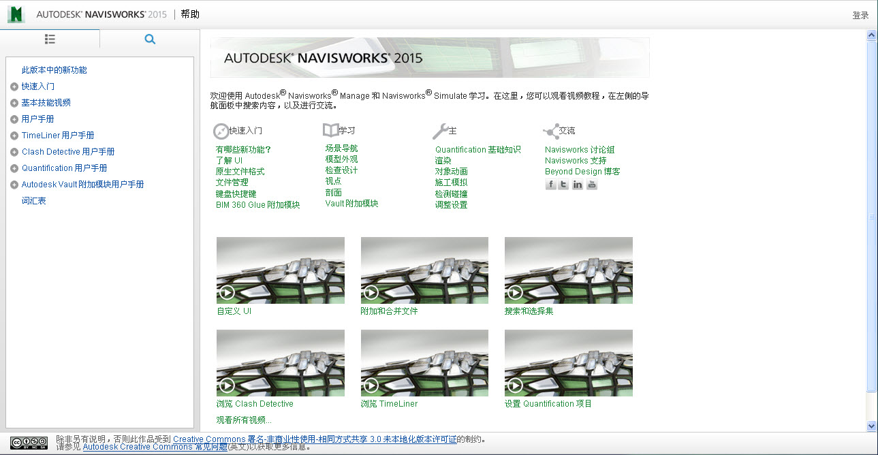
Task: Click the book icon beside 学习
Action: 330,130
